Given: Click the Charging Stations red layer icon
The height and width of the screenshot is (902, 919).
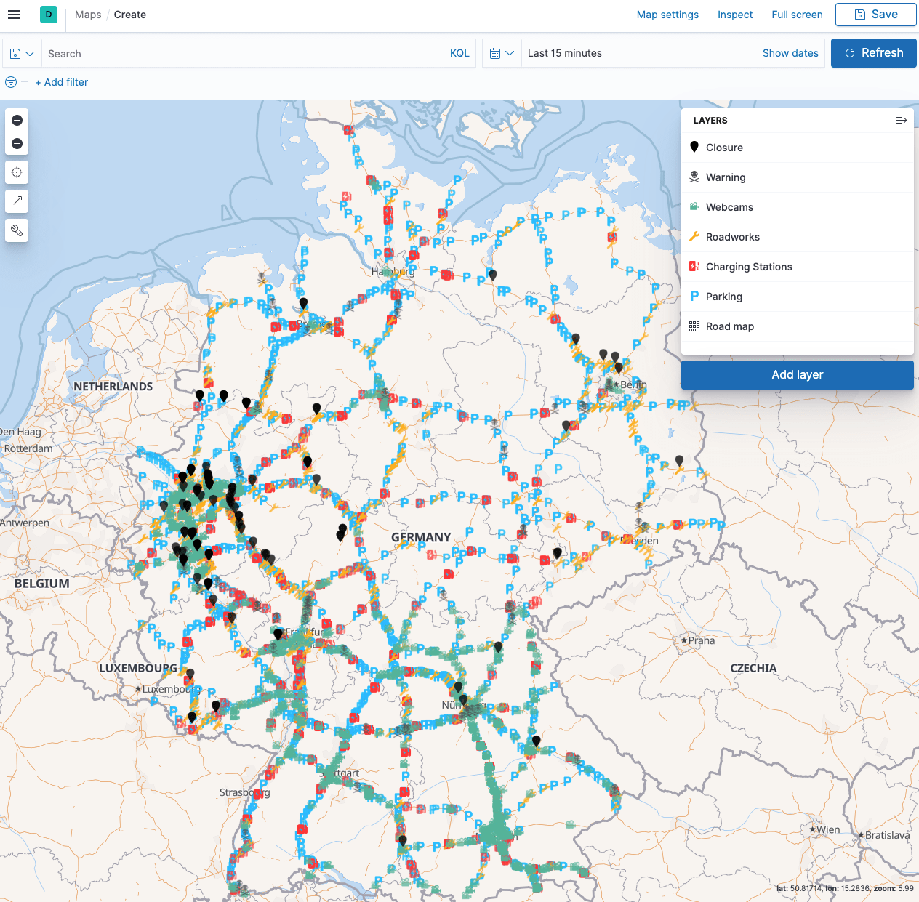Looking at the screenshot, I should [694, 267].
